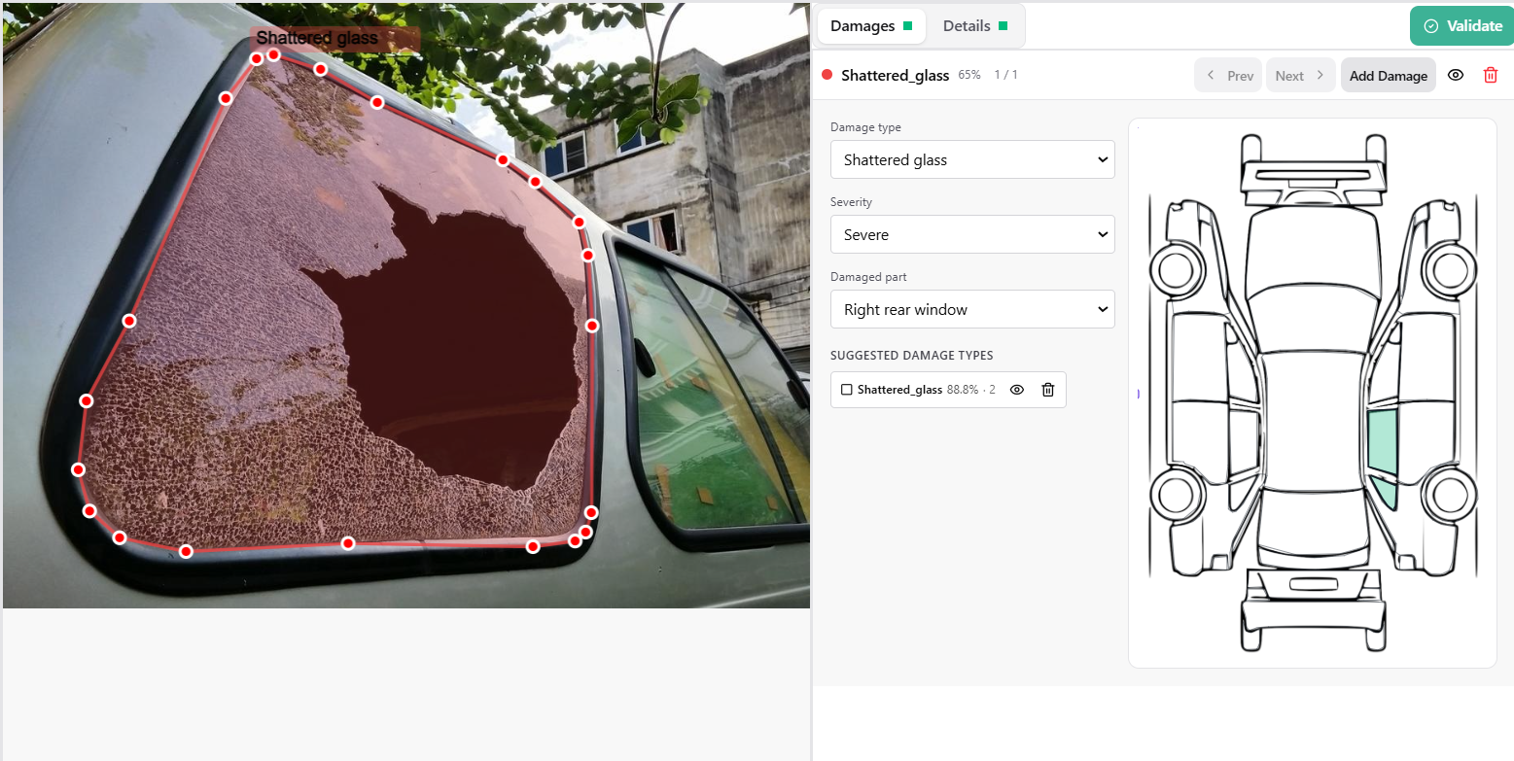Delete current damage with red trash icon

(x=1490, y=75)
